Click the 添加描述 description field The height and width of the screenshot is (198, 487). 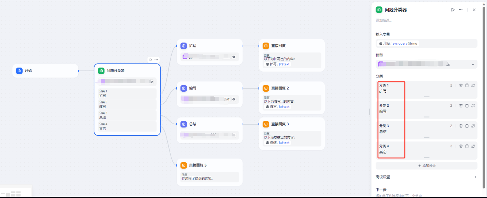point(384,20)
